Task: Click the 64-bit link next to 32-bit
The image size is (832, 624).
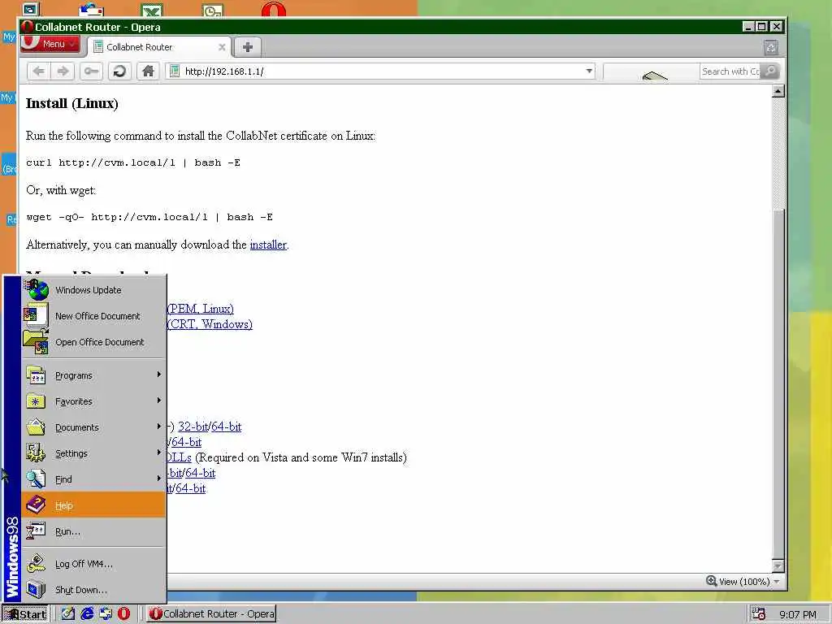Action: (226, 427)
